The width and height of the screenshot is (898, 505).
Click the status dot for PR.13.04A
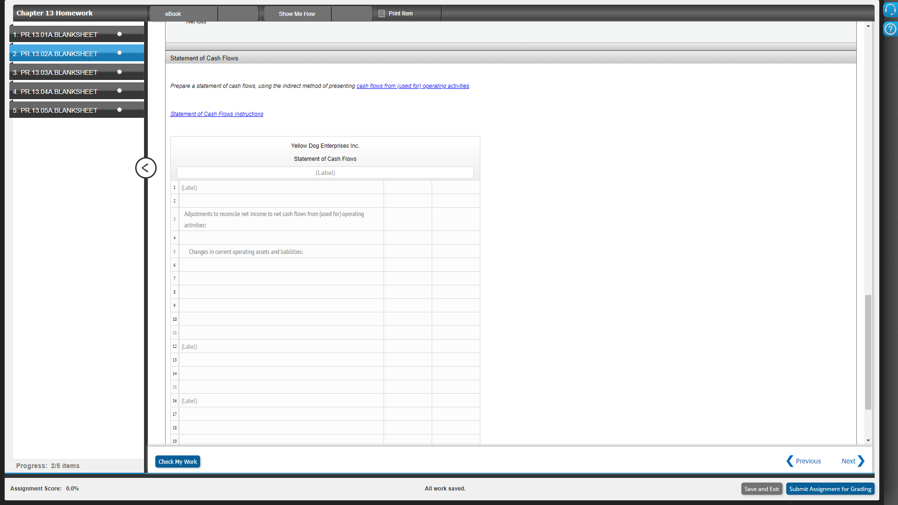[120, 90]
